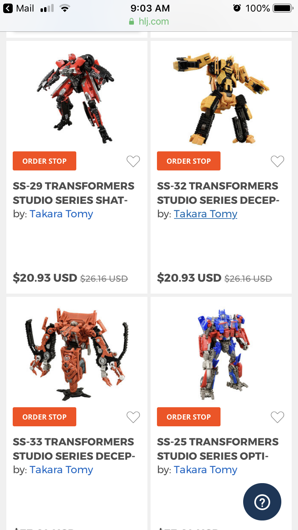Tap heart icon on SS-25 Optimus card
Screen dimensions: 298x530
[277, 417]
